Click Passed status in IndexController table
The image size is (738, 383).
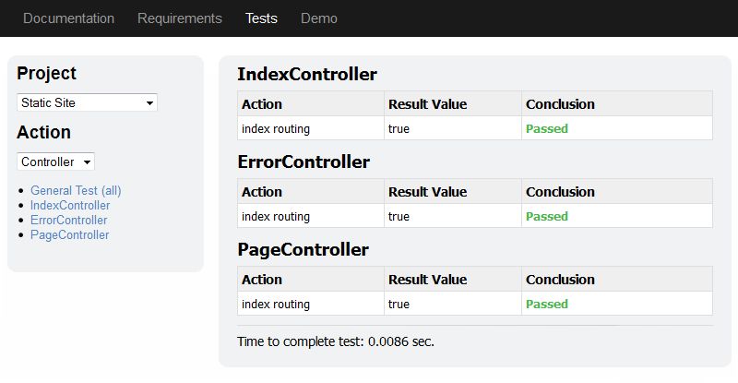click(x=547, y=129)
